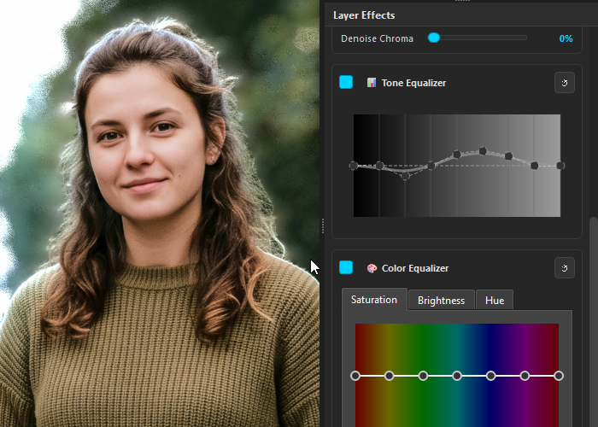Click the panel splitter handle beside the photo
598x427 pixels.
(323, 226)
